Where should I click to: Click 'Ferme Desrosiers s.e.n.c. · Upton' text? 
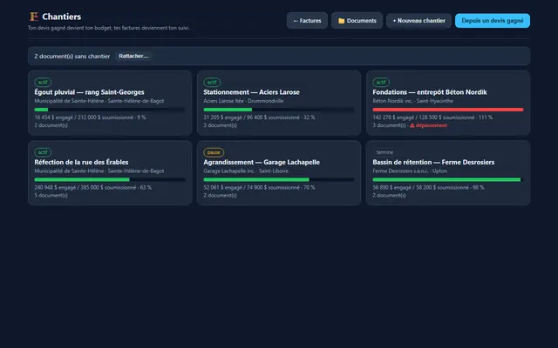410,171
